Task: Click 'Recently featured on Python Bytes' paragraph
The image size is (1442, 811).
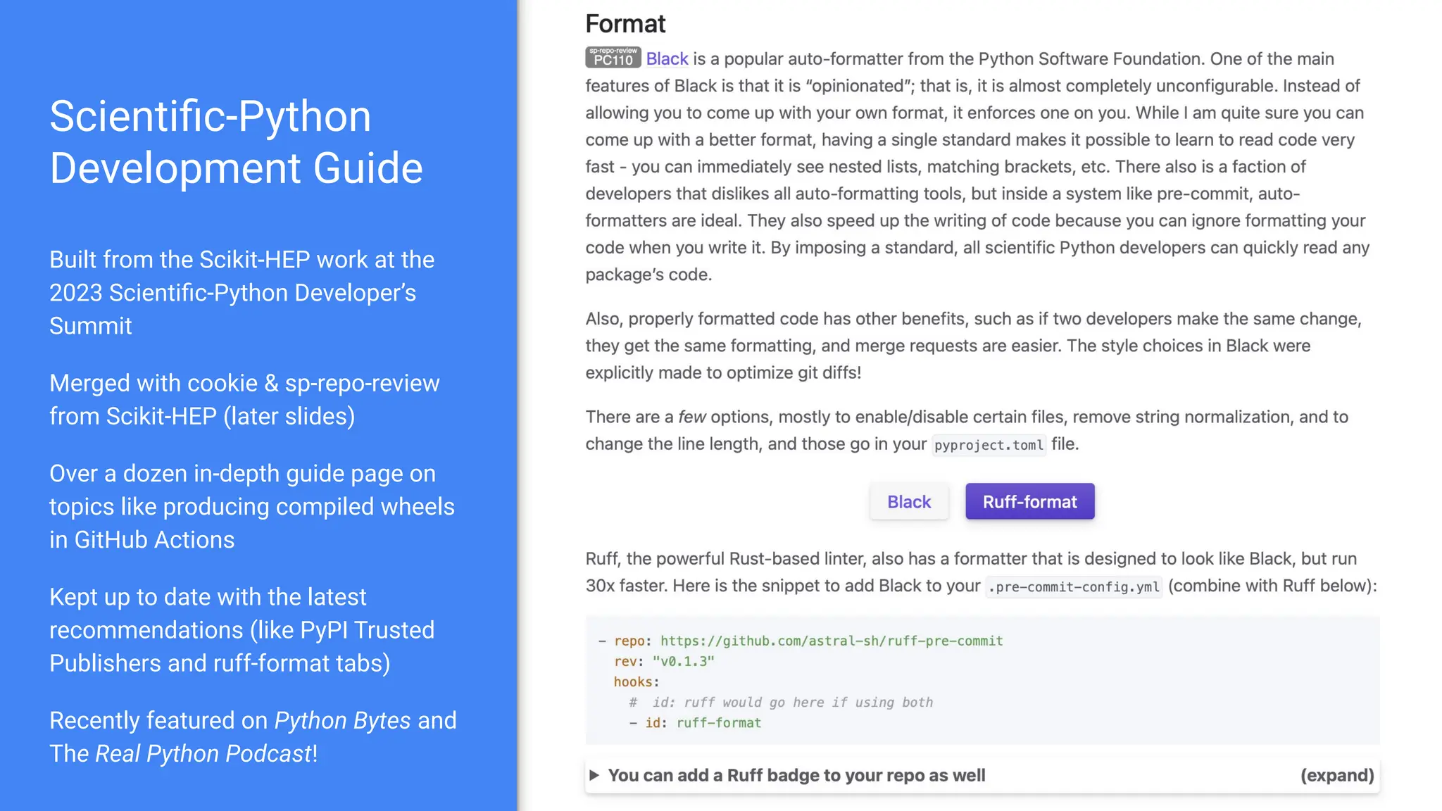Action: point(253,737)
